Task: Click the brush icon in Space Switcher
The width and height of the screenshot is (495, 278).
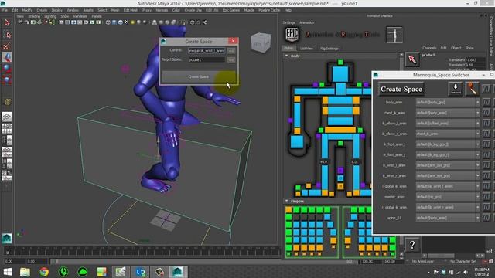Action: click(x=472, y=89)
